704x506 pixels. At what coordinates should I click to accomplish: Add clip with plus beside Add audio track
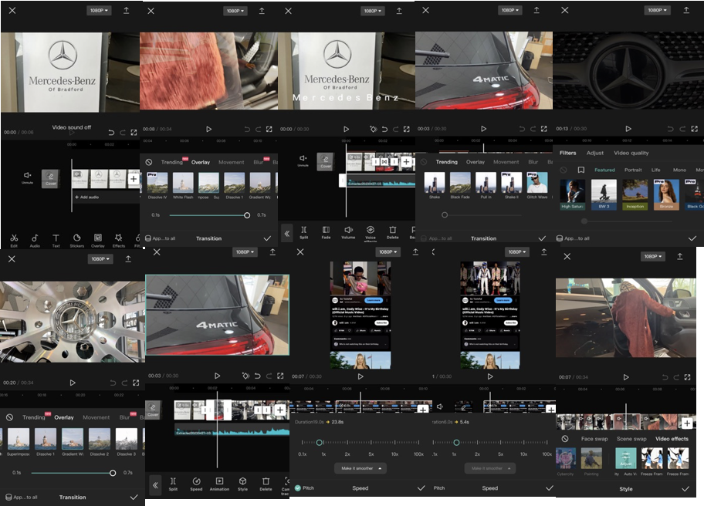pyautogui.click(x=134, y=179)
